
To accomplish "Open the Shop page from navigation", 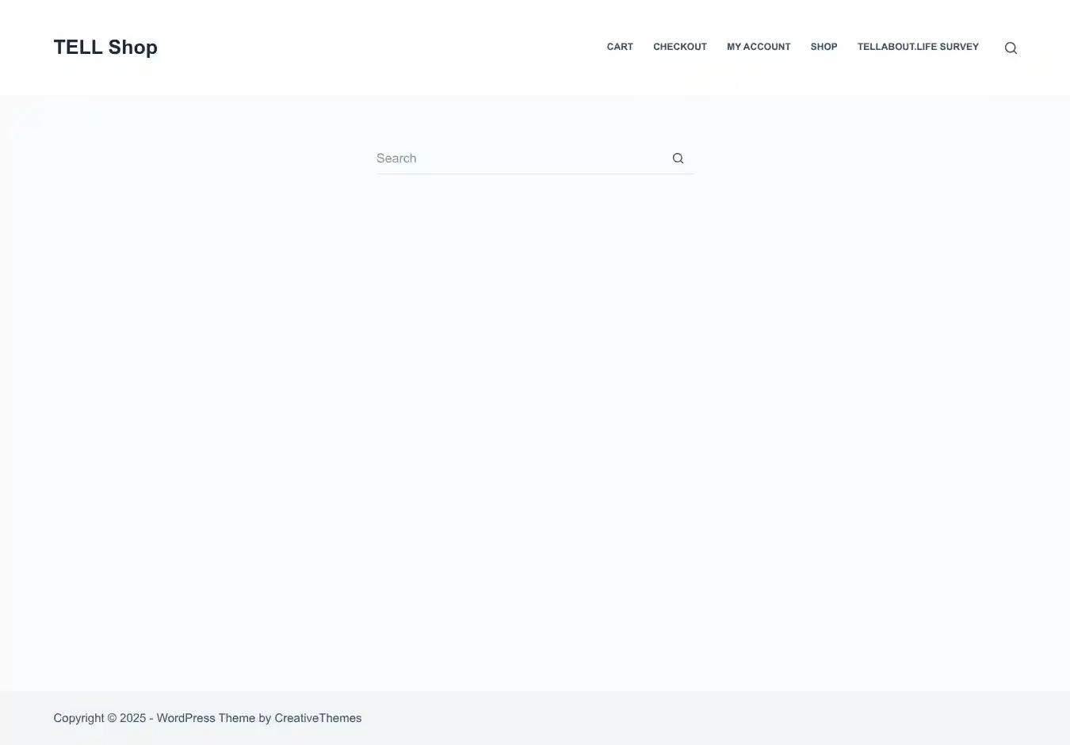I will pyautogui.click(x=824, y=47).
